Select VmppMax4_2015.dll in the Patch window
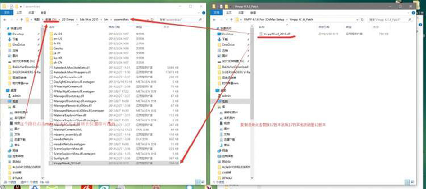This screenshot has width=426, height=189. pyautogui.click(x=275, y=34)
